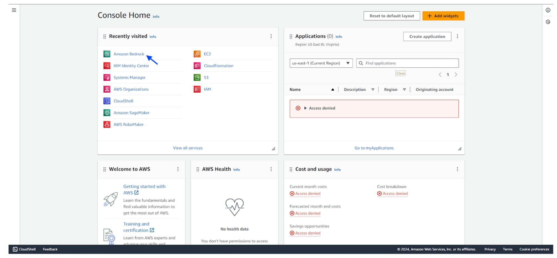Screen dimensions: 557x258
Task: Open Cost and usage widget options menu
Action: tap(457, 169)
